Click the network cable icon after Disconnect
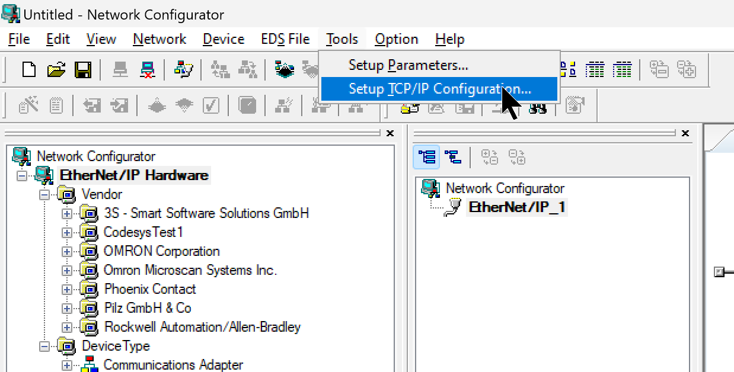734x372 pixels. click(x=183, y=70)
